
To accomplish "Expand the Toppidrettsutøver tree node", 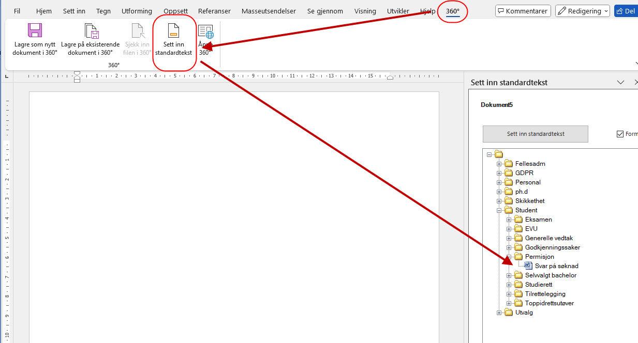I will pos(509,303).
